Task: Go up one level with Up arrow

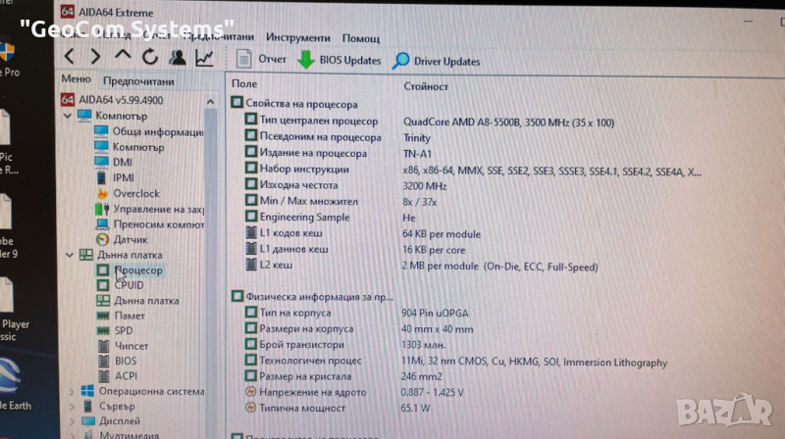Action: point(123,57)
